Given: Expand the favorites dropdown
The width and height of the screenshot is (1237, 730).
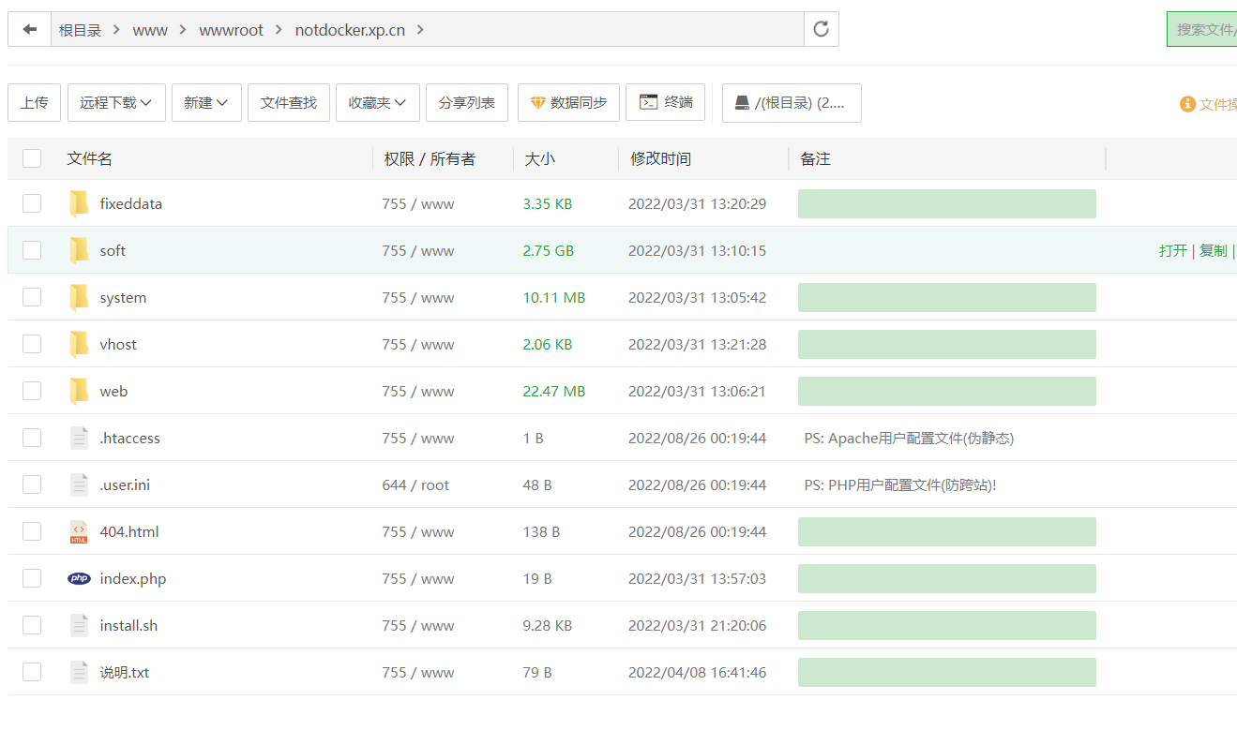Looking at the screenshot, I should pyautogui.click(x=377, y=103).
